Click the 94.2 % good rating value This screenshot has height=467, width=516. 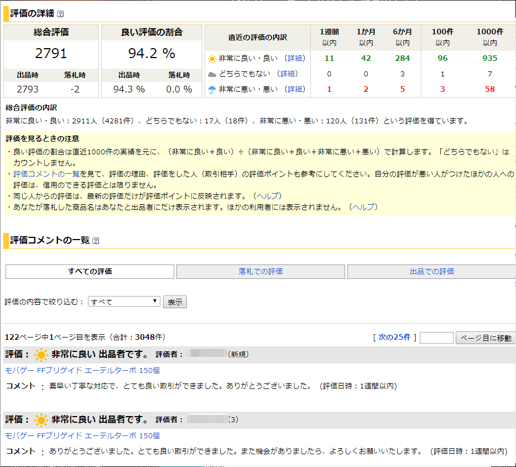click(152, 53)
